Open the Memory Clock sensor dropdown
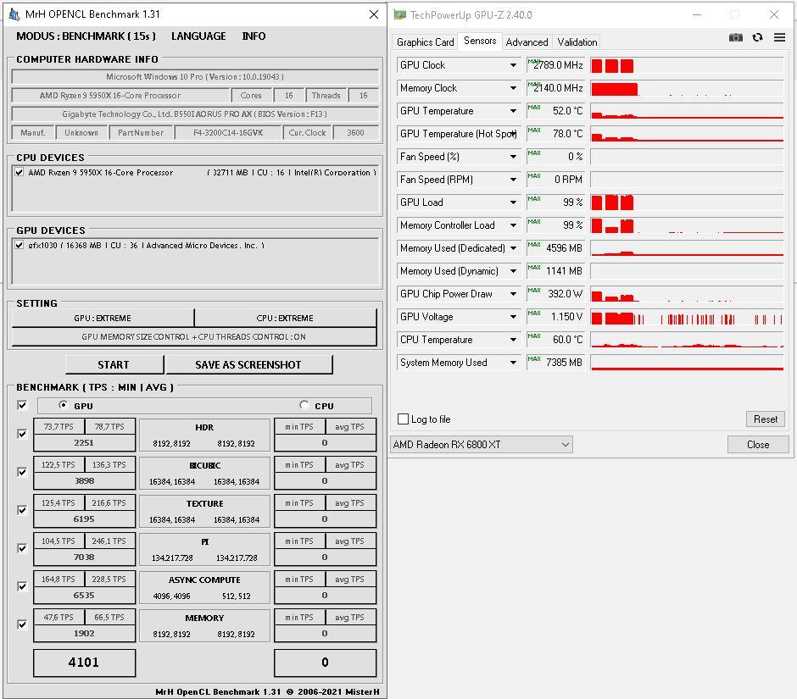The height and width of the screenshot is (699, 797). (513, 88)
